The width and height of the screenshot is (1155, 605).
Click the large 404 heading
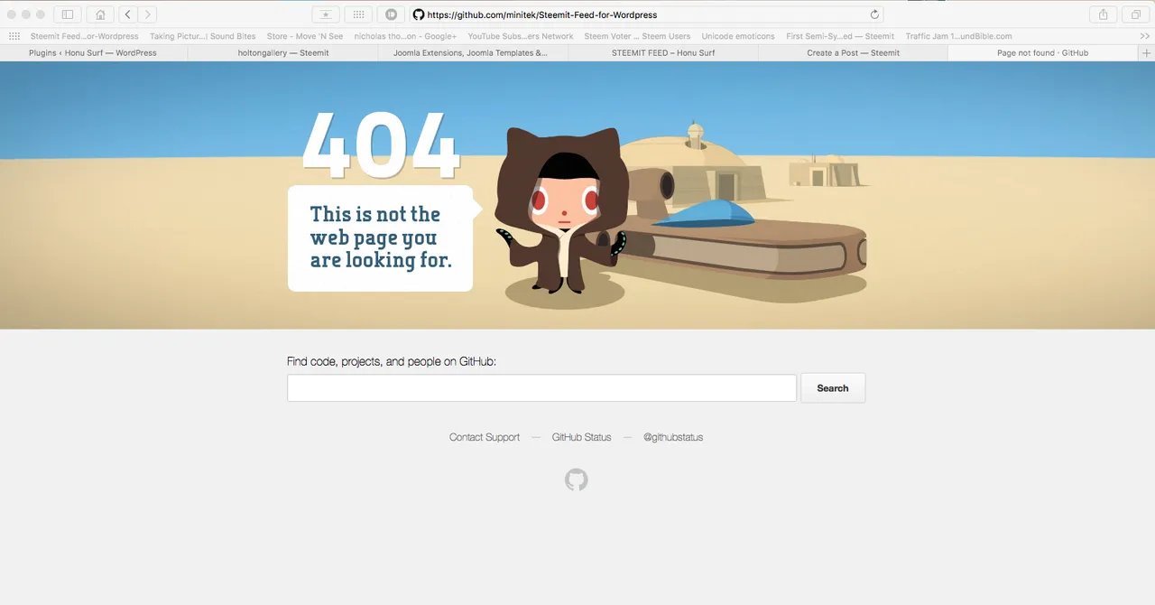pyautogui.click(x=380, y=144)
